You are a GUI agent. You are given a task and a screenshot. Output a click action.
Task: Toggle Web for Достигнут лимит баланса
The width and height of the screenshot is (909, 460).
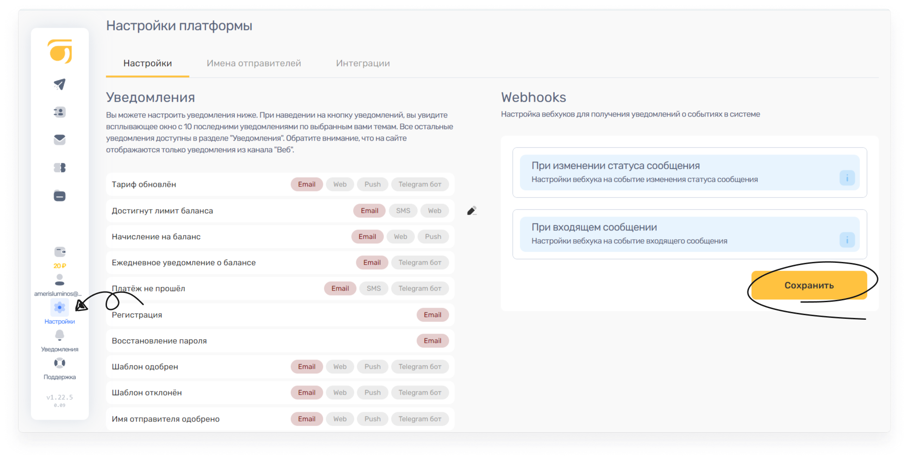click(x=434, y=211)
